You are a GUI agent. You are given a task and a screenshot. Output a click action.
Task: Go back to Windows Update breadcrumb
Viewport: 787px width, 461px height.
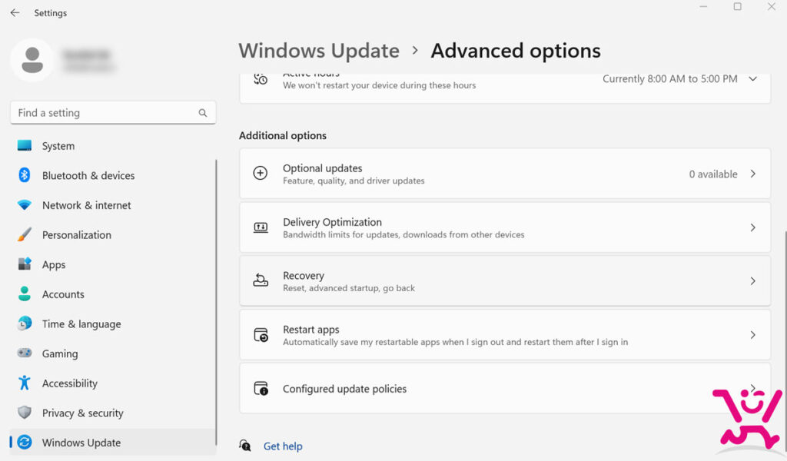pos(319,51)
